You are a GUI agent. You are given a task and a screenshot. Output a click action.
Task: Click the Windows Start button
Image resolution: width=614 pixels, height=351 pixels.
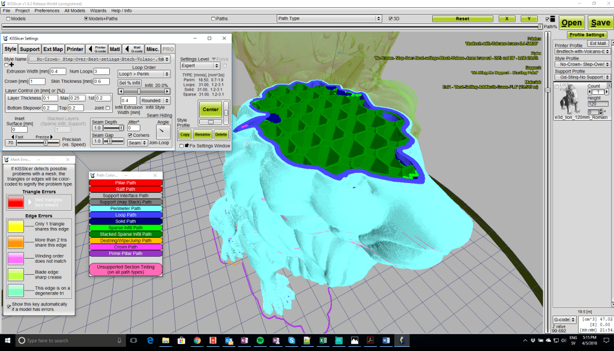click(x=8, y=340)
